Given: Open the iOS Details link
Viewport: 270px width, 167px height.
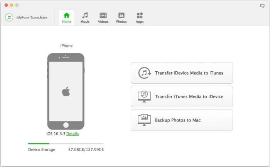Looking at the screenshot, I should [73, 134].
